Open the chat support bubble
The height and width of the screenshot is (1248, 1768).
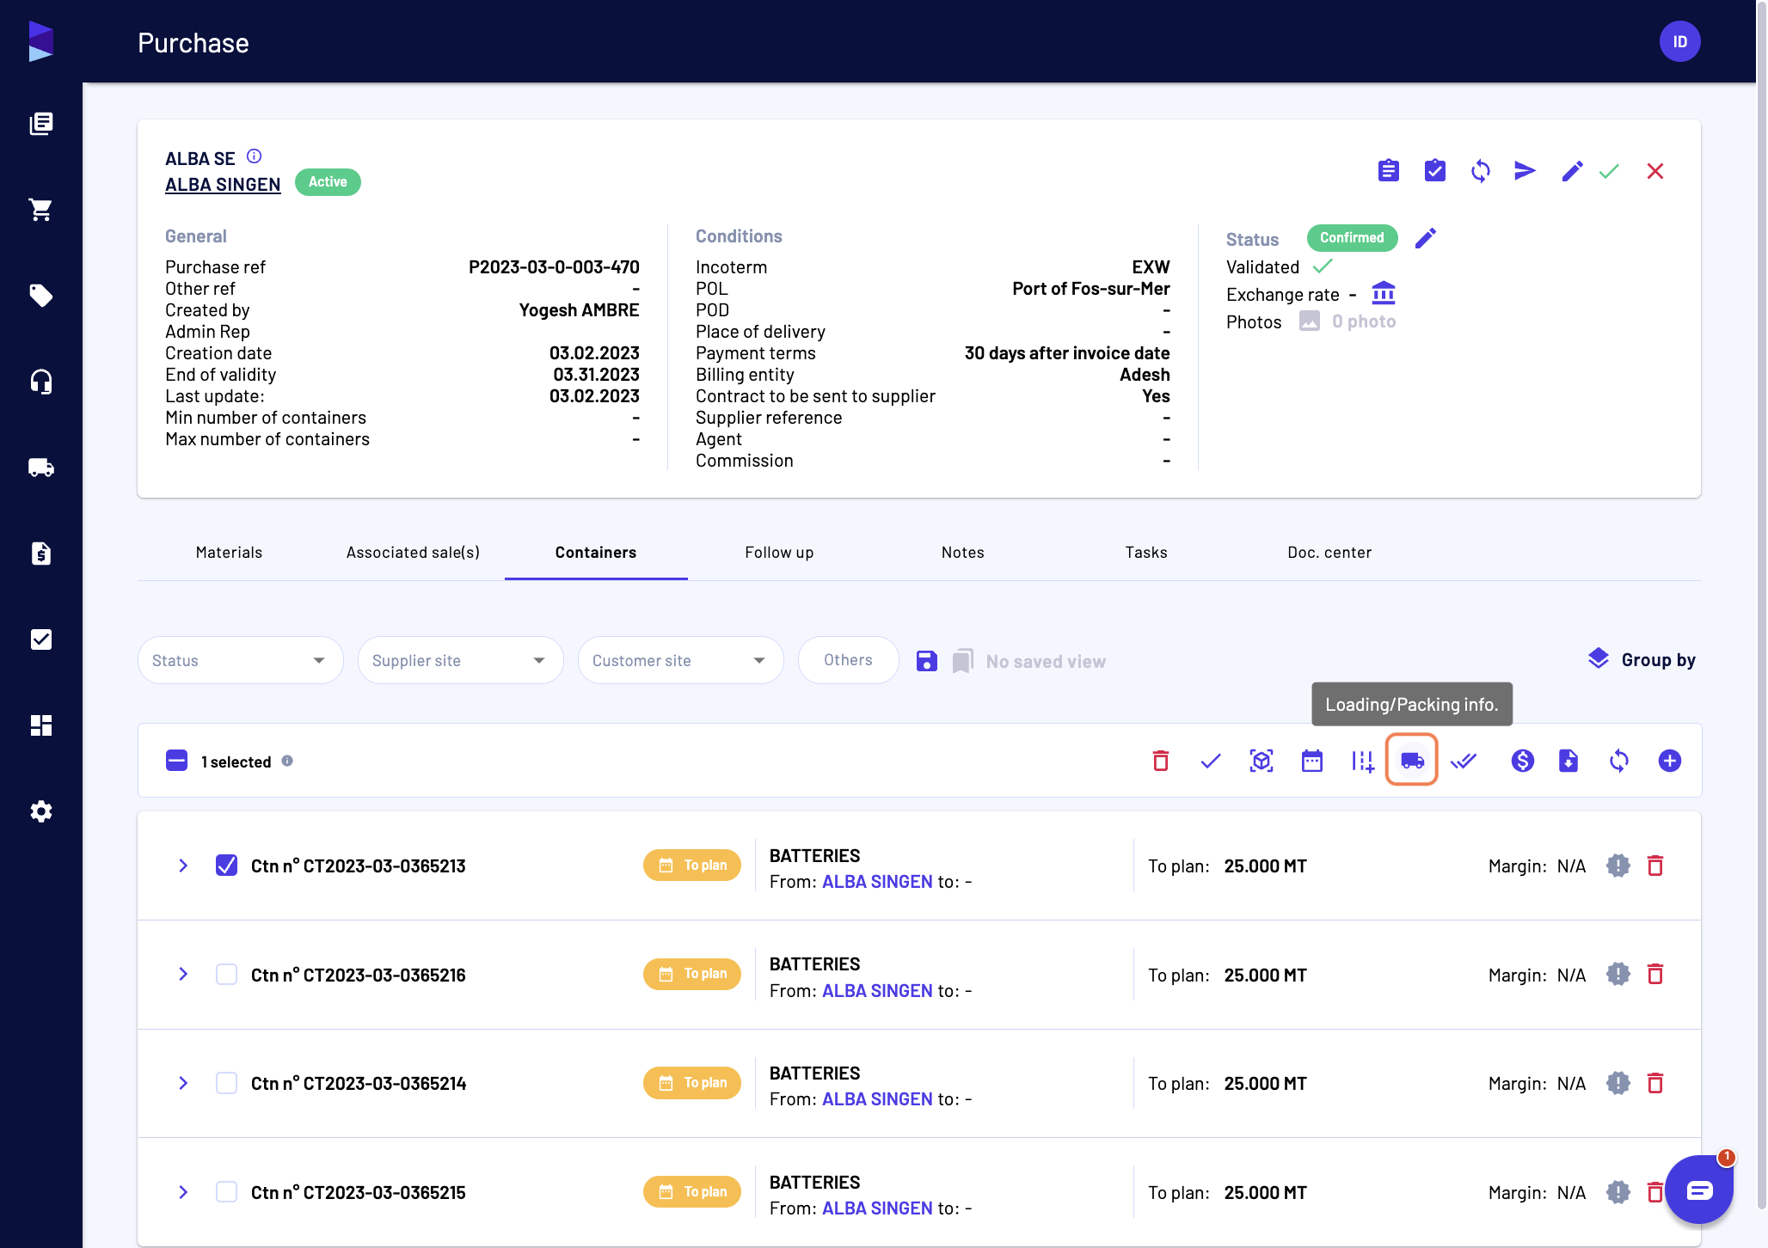1699,1190
